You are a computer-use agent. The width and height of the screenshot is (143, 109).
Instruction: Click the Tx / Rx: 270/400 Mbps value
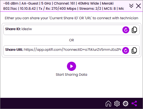click(57, 9)
